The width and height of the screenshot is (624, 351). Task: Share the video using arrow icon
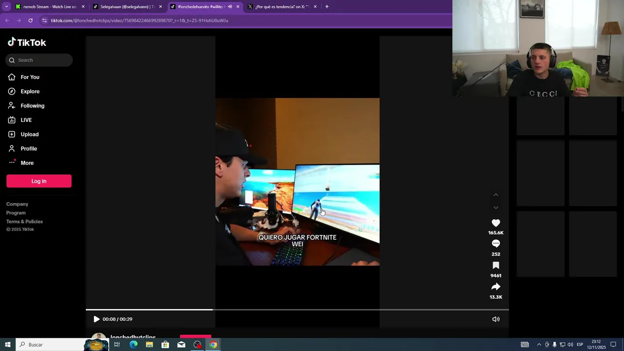496,287
